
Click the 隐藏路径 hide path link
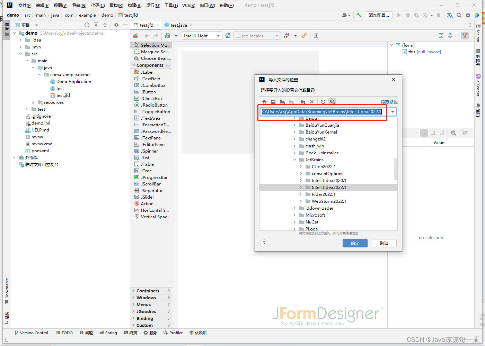[389, 102]
